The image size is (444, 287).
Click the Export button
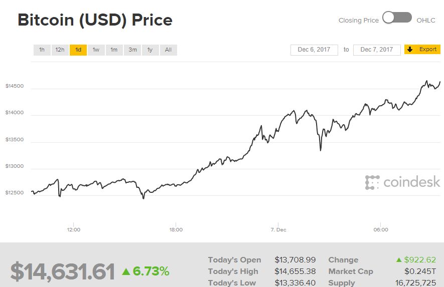coord(422,49)
